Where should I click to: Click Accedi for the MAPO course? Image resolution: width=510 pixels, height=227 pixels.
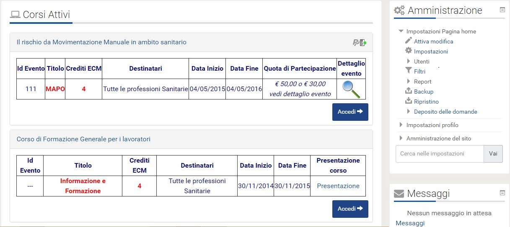pos(350,112)
